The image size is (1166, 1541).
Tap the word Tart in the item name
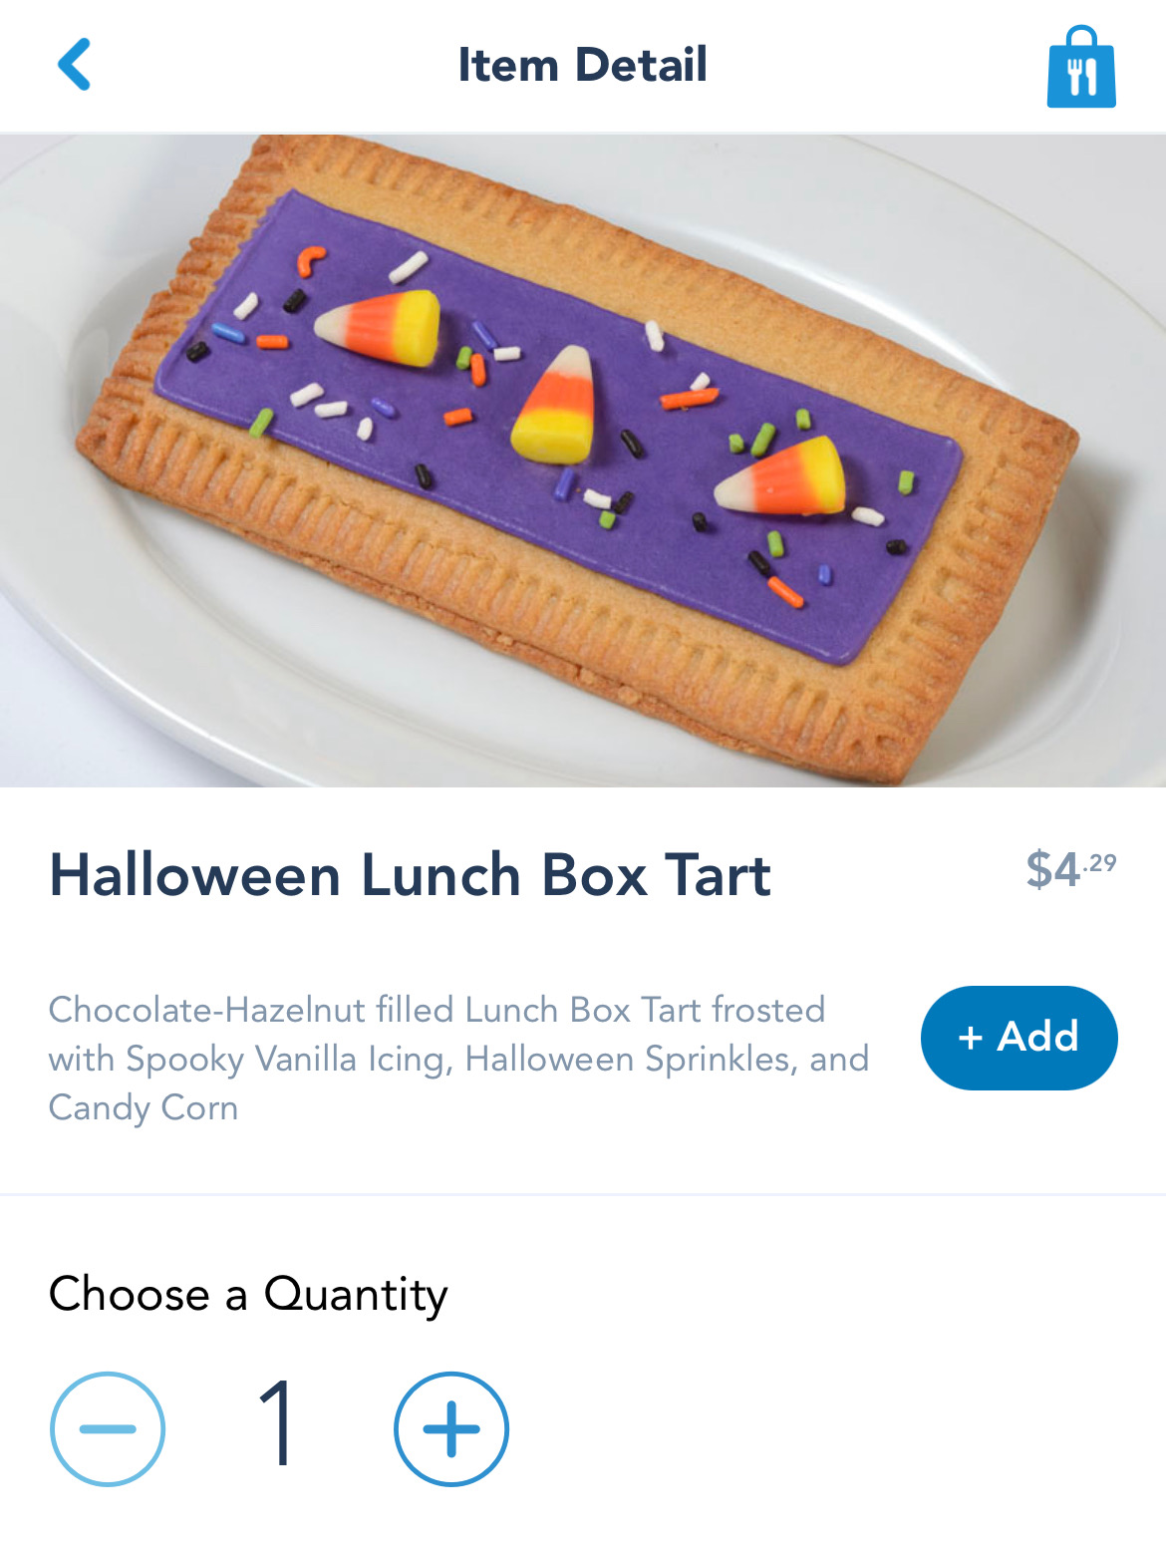click(x=718, y=875)
